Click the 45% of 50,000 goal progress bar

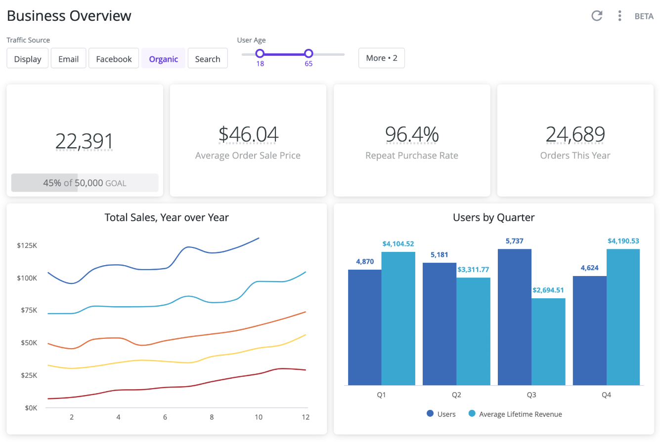click(85, 183)
